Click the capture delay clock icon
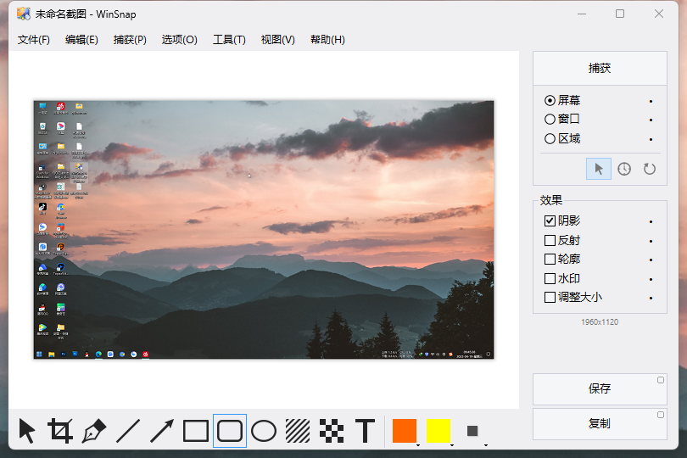The height and width of the screenshot is (458, 687). pos(624,169)
